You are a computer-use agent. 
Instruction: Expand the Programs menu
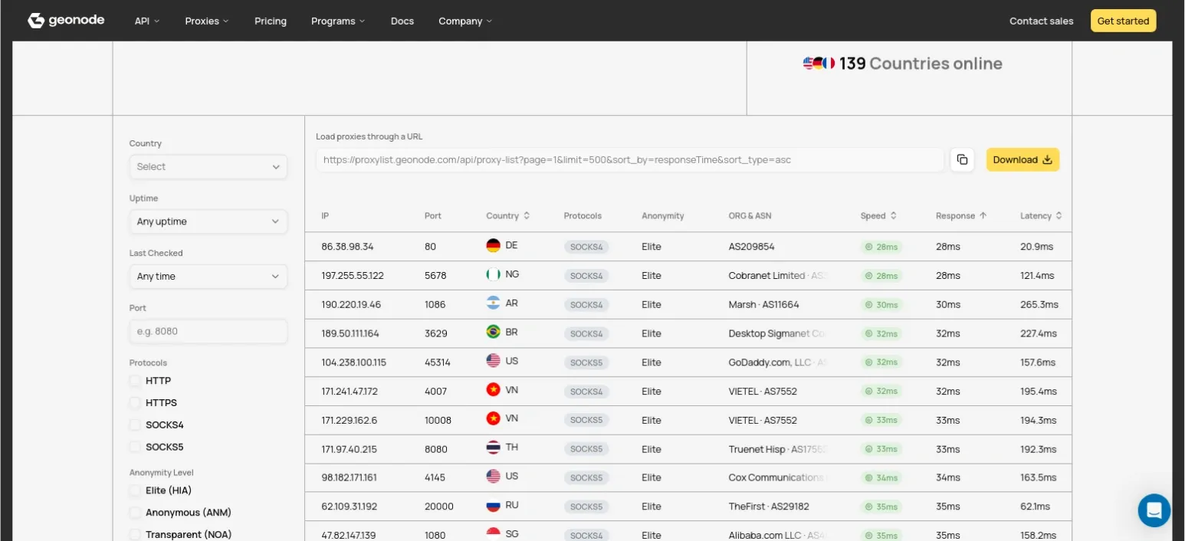338,21
